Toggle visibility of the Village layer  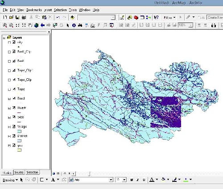click(x=14, y=126)
